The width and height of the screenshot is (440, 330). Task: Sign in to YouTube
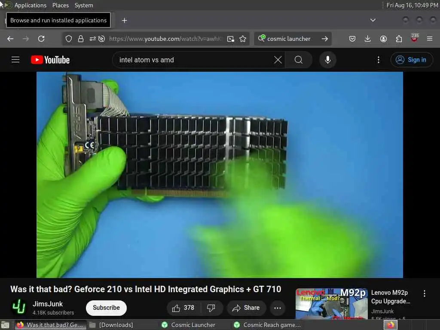pos(412,60)
